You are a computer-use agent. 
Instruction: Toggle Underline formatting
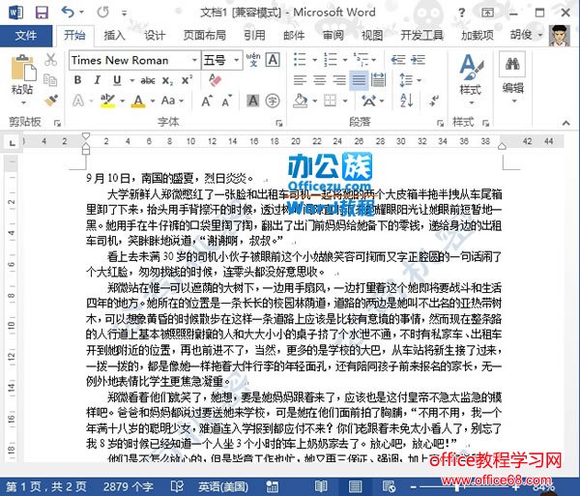coord(117,80)
